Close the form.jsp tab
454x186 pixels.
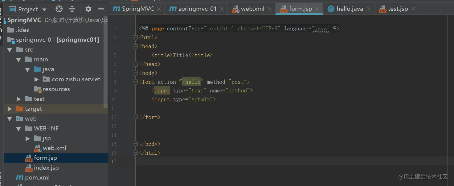(x=317, y=9)
